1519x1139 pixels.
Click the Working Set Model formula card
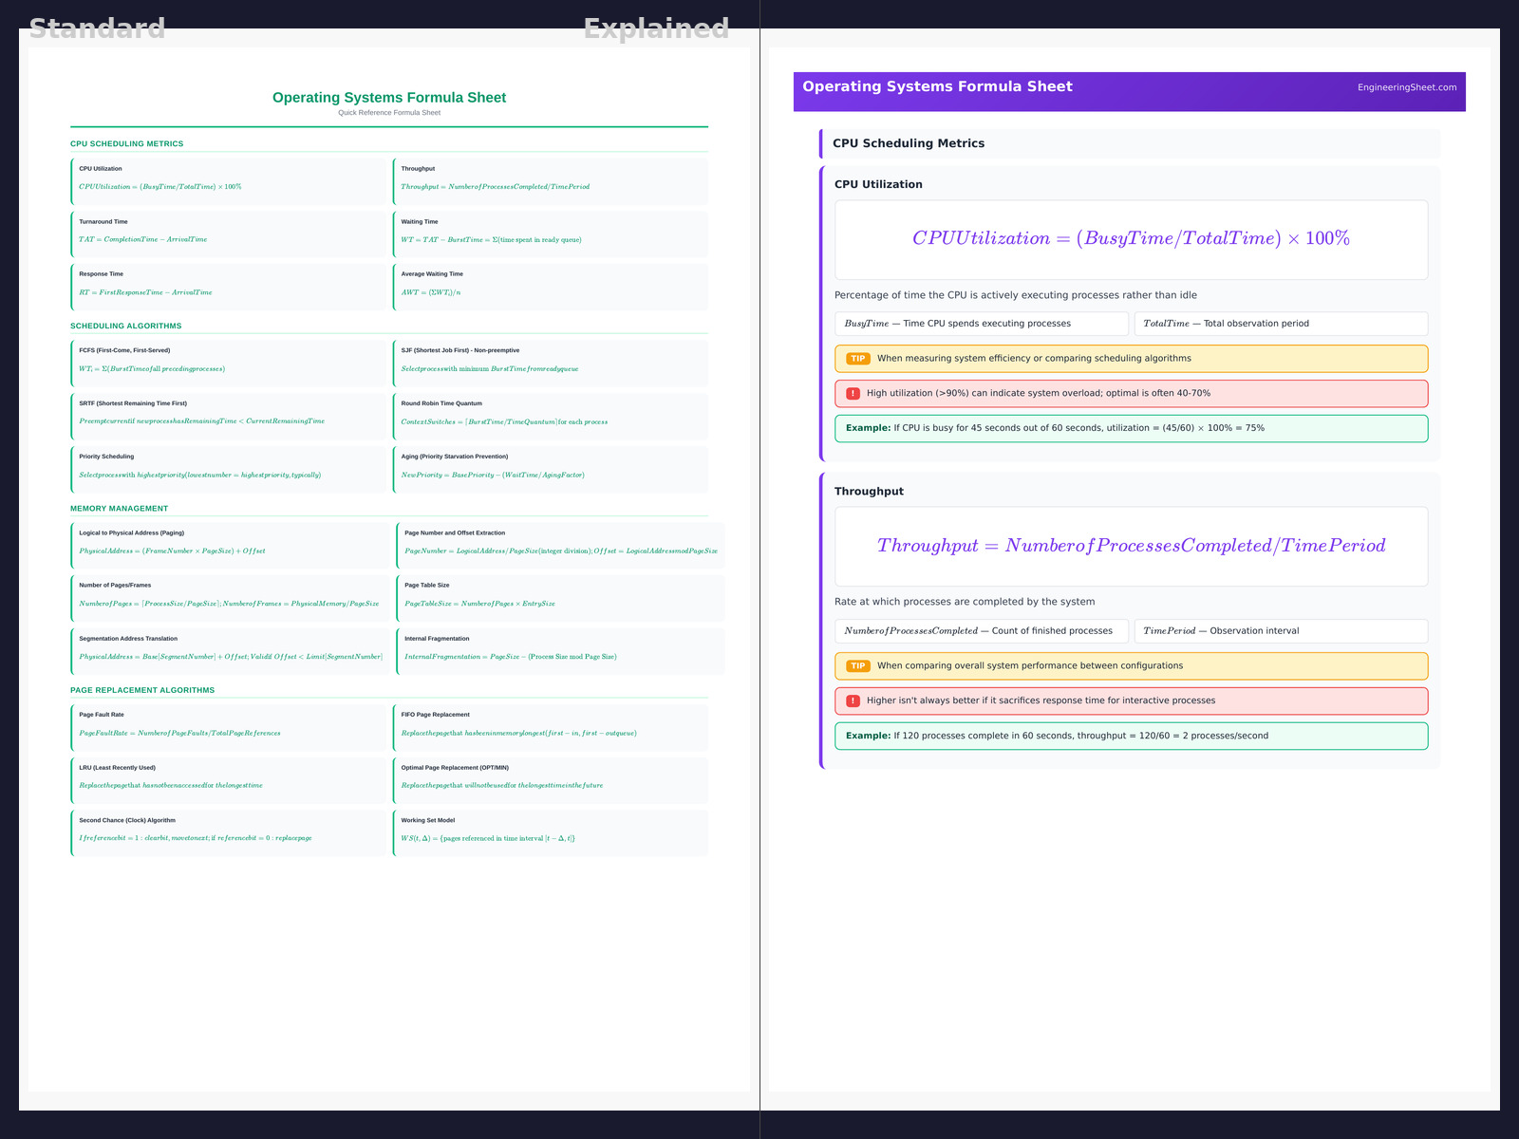click(550, 831)
